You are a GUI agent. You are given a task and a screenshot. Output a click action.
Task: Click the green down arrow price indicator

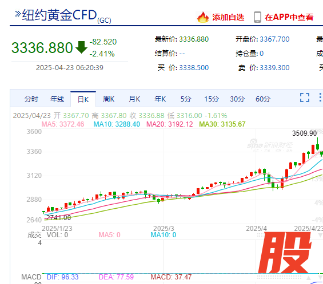point(82,47)
